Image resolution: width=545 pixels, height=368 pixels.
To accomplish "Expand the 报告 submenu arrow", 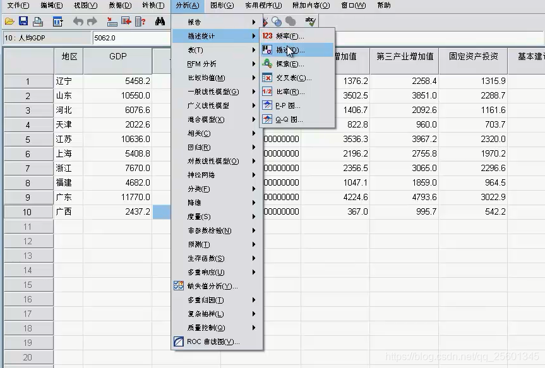I will tap(254, 22).
